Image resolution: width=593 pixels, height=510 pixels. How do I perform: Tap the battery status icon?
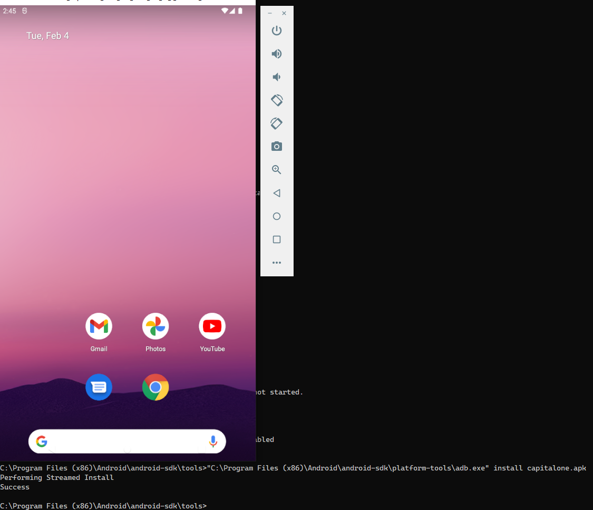240,11
